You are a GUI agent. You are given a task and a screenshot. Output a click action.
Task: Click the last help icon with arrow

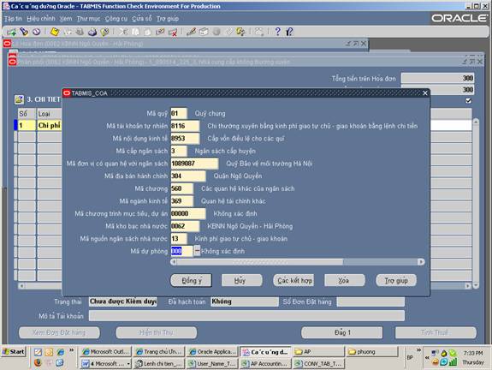coord(289,32)
